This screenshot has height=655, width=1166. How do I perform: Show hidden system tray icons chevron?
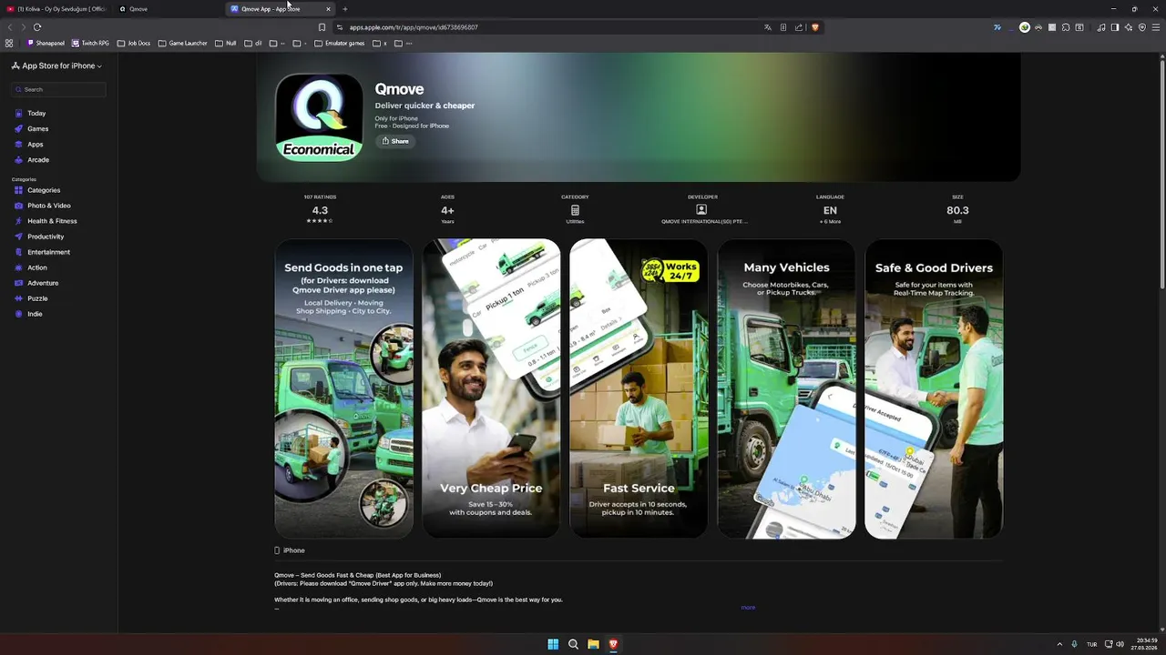click(x=1059, y=644)
